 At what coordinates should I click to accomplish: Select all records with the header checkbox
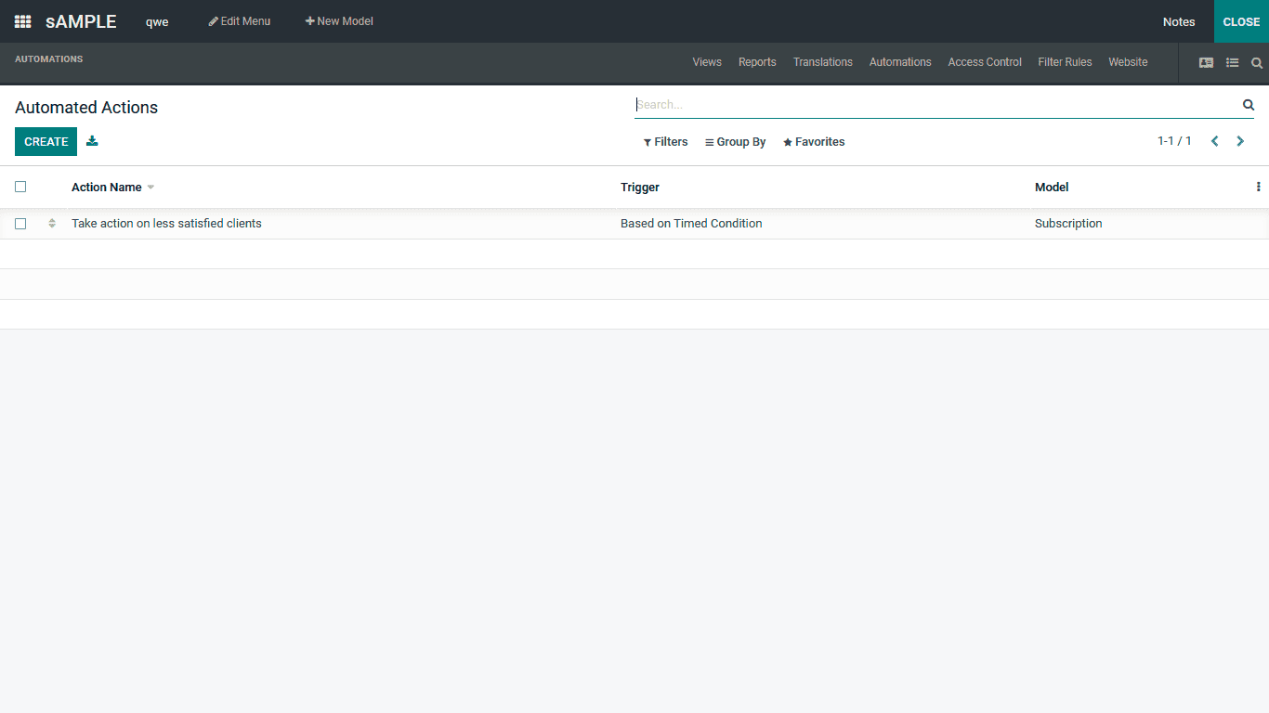(x=20, y=186)
